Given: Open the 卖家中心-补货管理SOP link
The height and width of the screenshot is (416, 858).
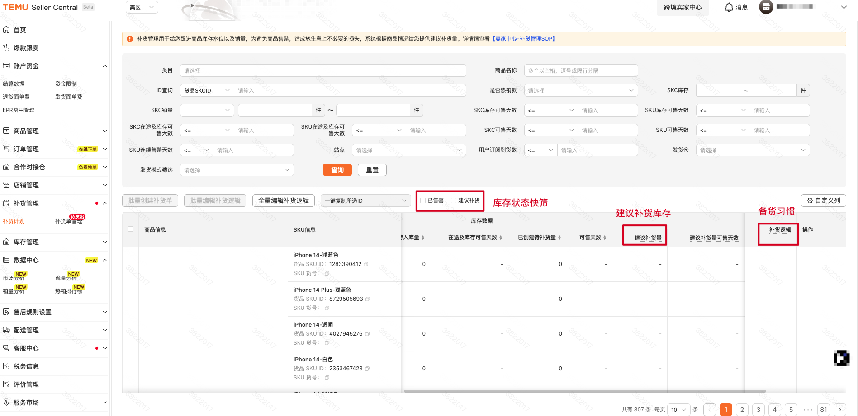Looking at the screenshot, I should 524,39.
